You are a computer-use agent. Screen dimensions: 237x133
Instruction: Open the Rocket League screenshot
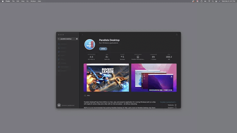pyautogui.click(x=106, y=78)
